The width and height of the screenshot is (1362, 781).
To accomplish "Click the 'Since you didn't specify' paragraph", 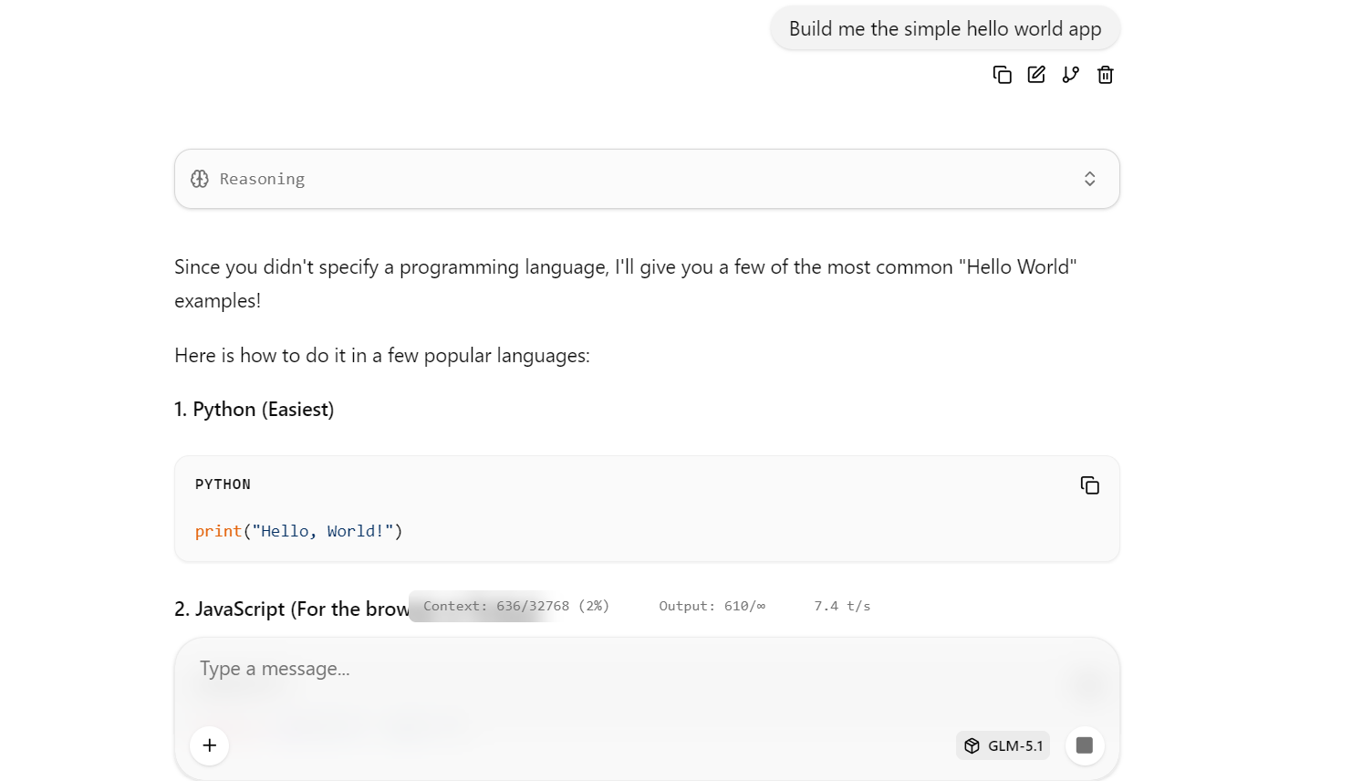I will click(626, 284).
